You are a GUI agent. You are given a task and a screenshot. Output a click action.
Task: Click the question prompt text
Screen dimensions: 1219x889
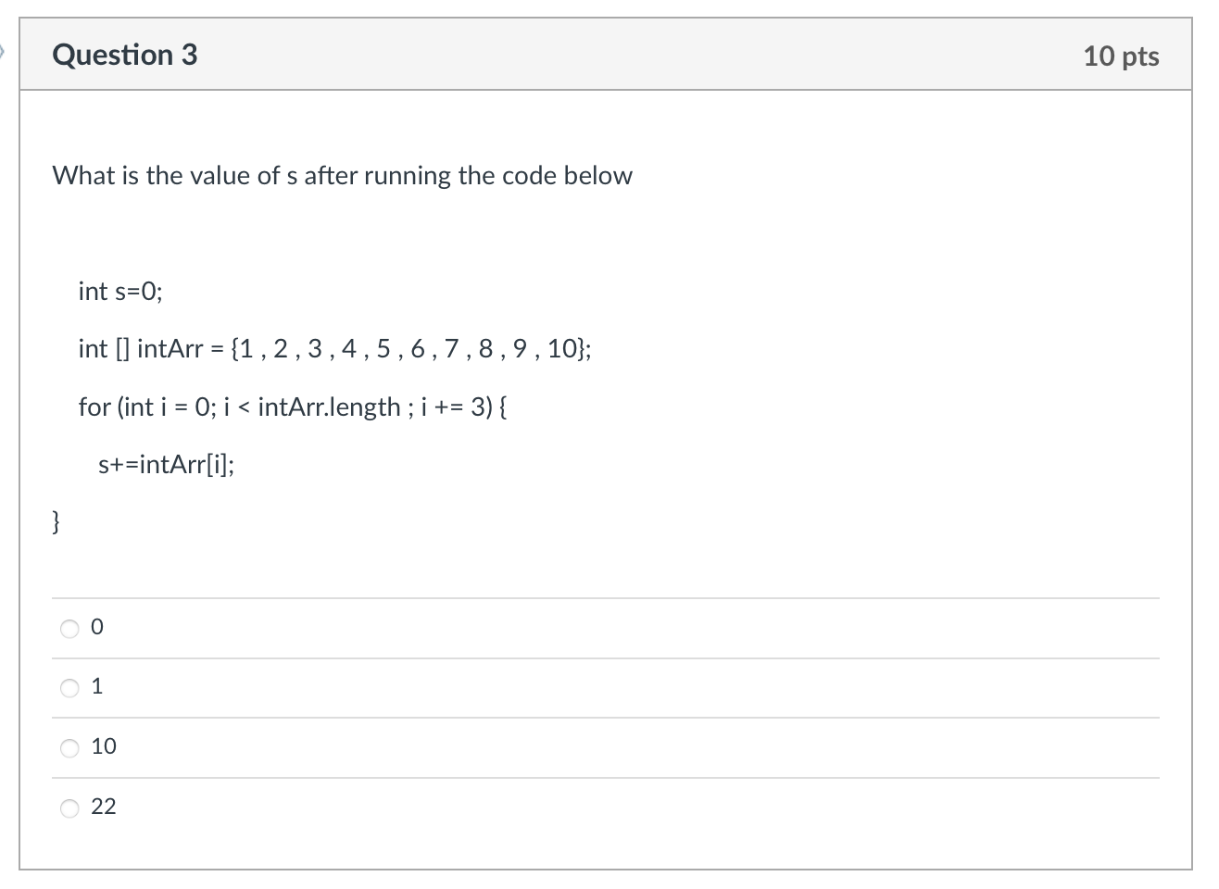click(x=343, y=176)
